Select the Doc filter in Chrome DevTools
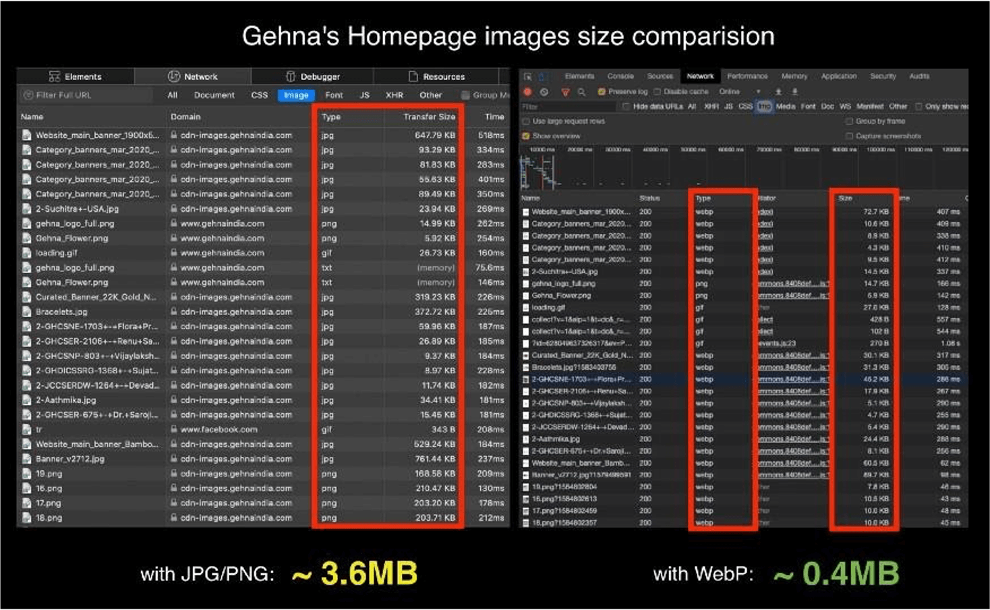The height and width of the screenshot is (610, 990). coord(827,107)
